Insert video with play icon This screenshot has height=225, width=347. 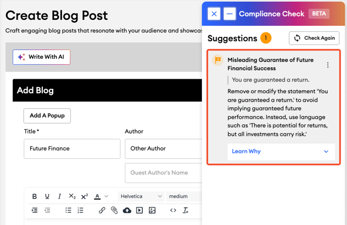(x=140, y=210)
